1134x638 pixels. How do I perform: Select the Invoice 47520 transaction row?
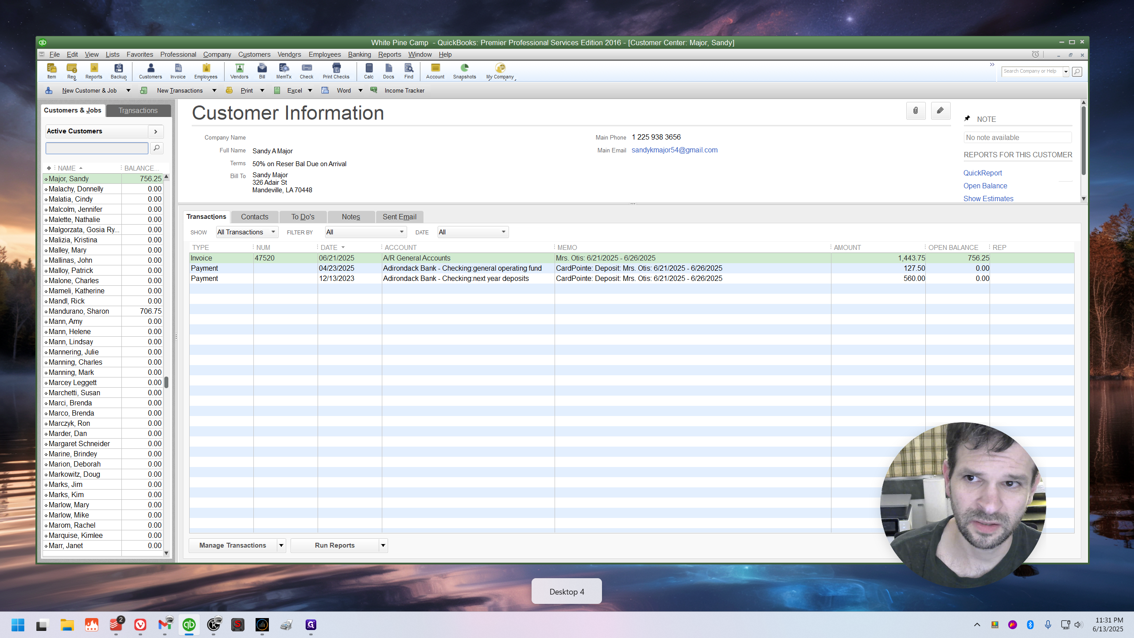click(632, 258)
